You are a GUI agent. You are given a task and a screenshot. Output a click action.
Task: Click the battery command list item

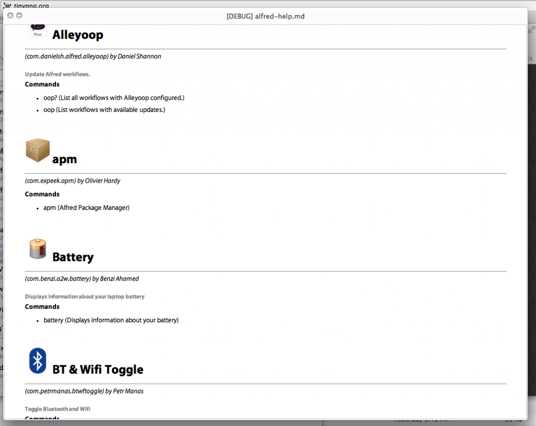click(x=111, y=320)
